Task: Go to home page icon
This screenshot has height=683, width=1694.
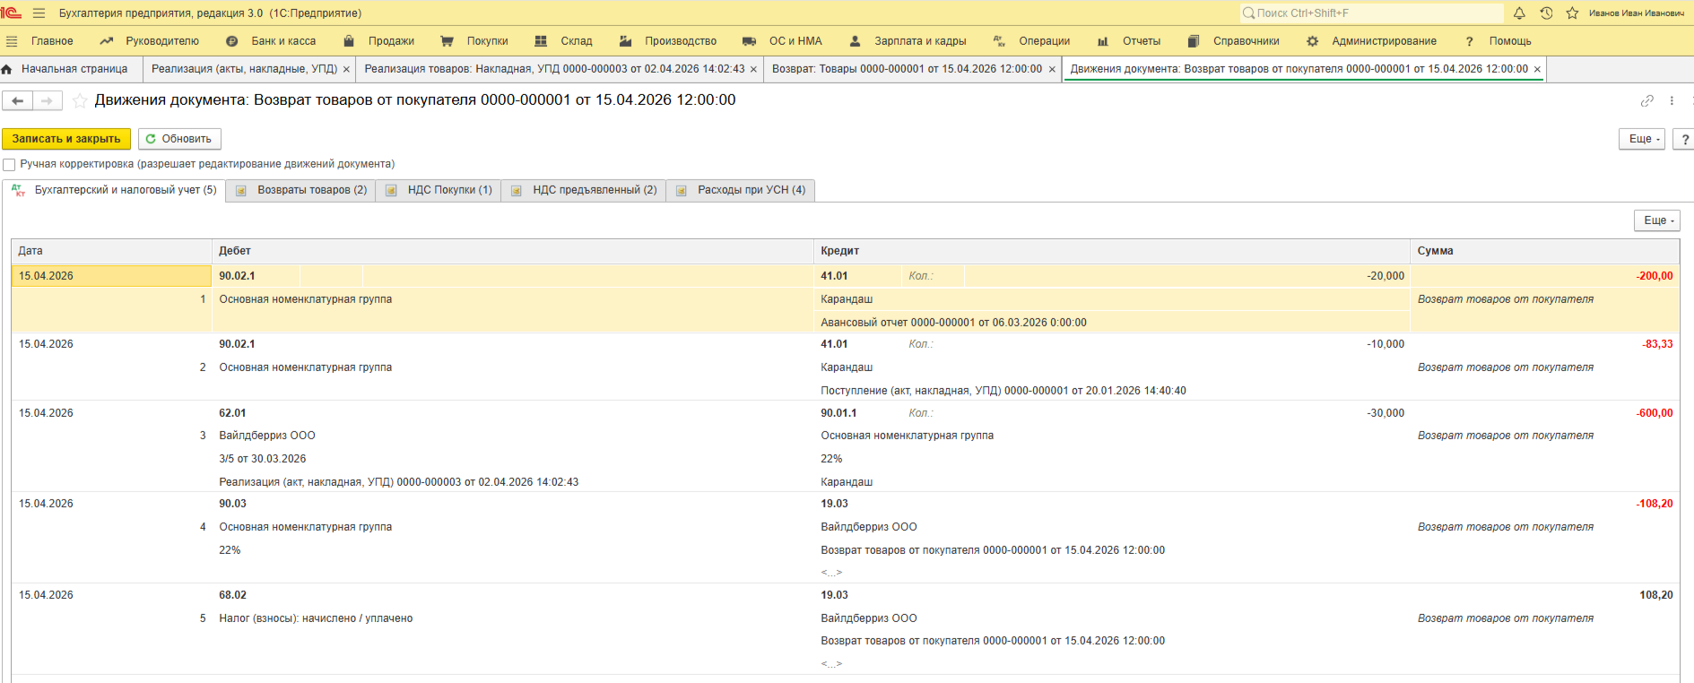Action: [7, 69]
